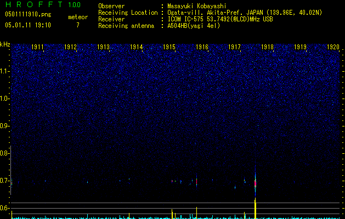
Task: Click the 1913 time axis marker
Action: coord(104,47)
